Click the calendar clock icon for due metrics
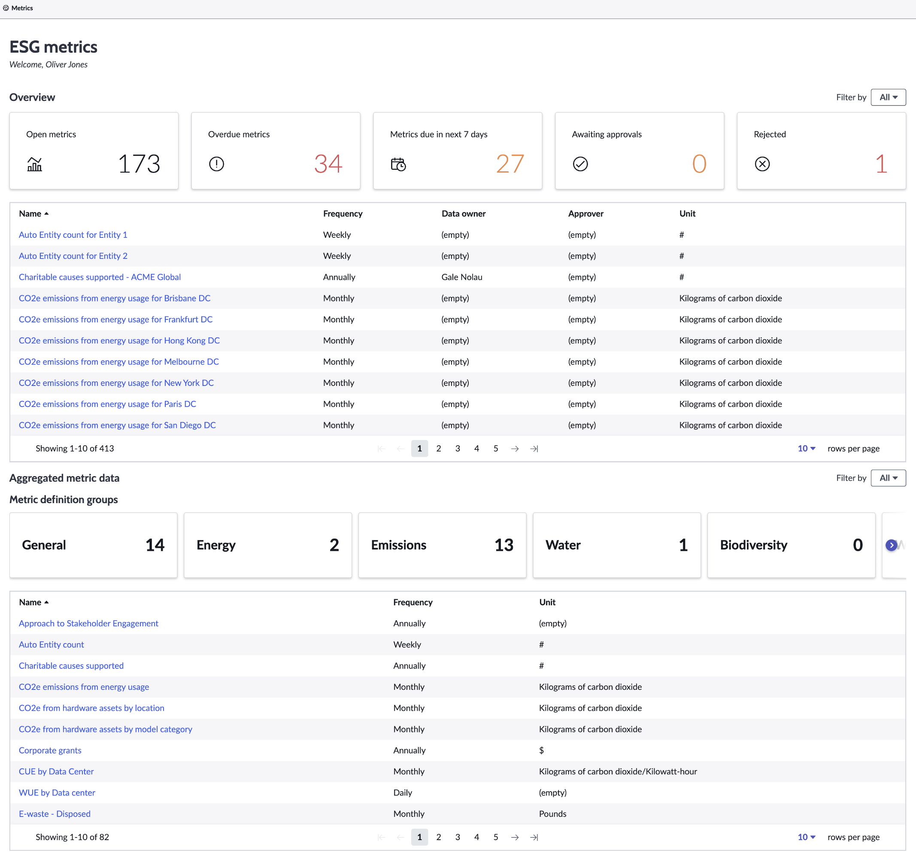Screen dimensions: 916x862 pyautogui.click(x=399, y=164)
